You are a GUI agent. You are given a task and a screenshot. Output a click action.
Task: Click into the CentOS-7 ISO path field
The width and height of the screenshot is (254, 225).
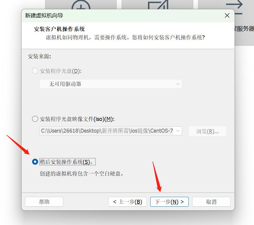coord(107,131)
